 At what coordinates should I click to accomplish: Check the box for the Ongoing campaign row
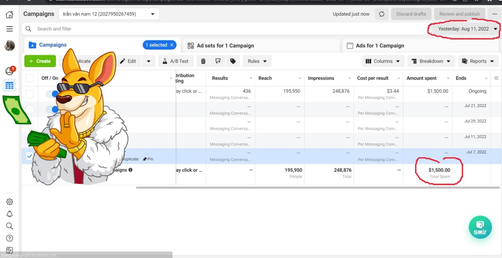tap(30, 94)
